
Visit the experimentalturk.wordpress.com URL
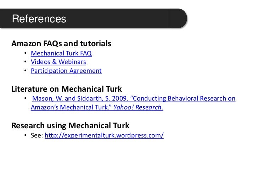pyautogui.click(x=104, y=135)
